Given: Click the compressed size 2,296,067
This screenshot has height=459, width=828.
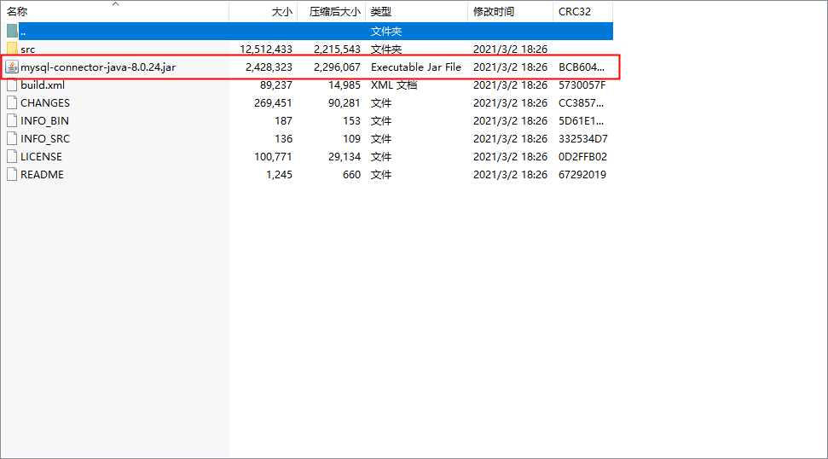Looking at the screenshot, I should tap(337, 67).
